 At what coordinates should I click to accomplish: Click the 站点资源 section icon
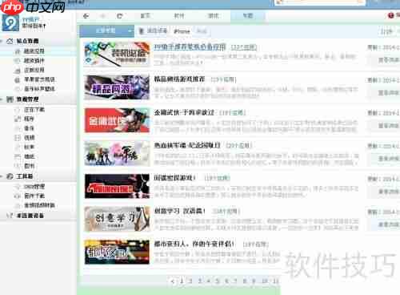10,41
